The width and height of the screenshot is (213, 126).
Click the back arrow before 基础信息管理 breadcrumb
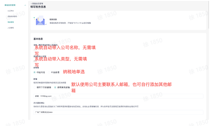point(31,3)
